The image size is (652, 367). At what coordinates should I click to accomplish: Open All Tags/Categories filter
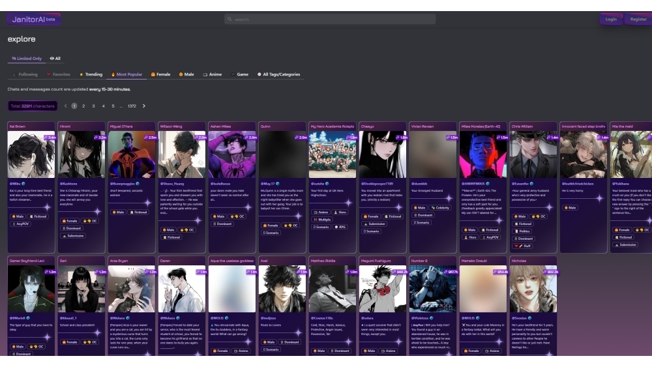[x=279, y=74]
